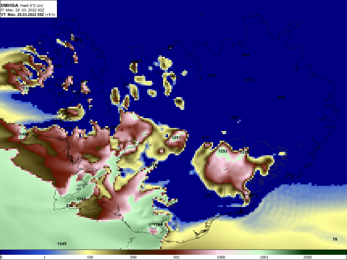The width and height of the screenshot is (347, 260).
Task: Click the legend tick label 2500
Action: coord(307,257)
